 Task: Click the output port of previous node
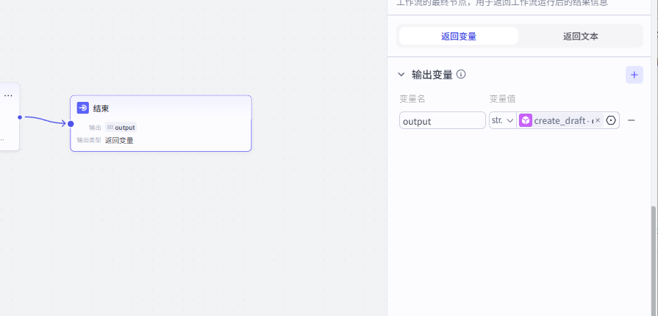pyautogui.click(x=20, y=117)
